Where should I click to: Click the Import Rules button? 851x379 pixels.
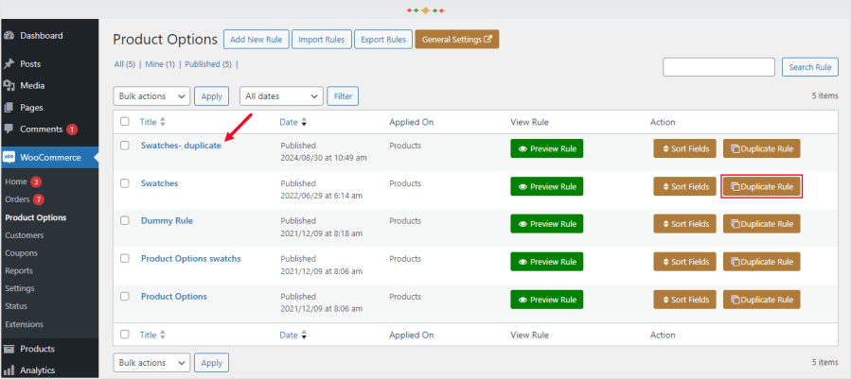(x=321, y=40)
